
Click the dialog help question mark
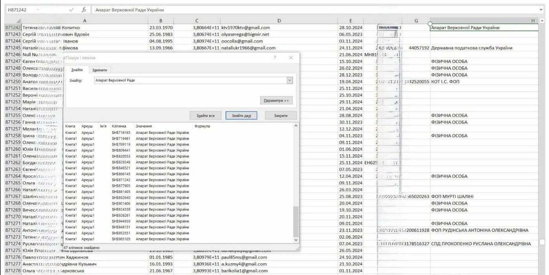click(275, 58)
